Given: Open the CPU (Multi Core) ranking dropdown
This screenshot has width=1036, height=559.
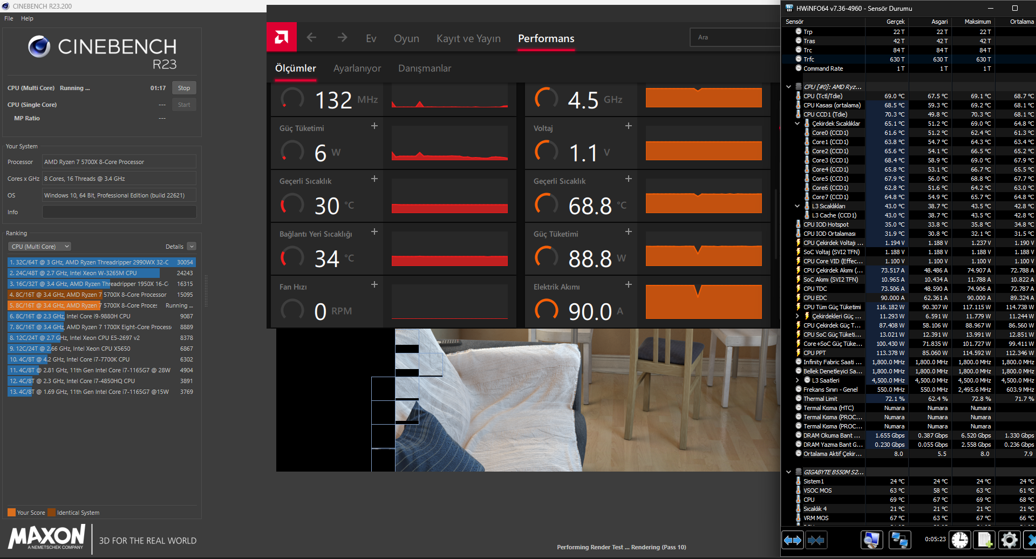Looking at the screenshot, I should click(x=40, y=247).
